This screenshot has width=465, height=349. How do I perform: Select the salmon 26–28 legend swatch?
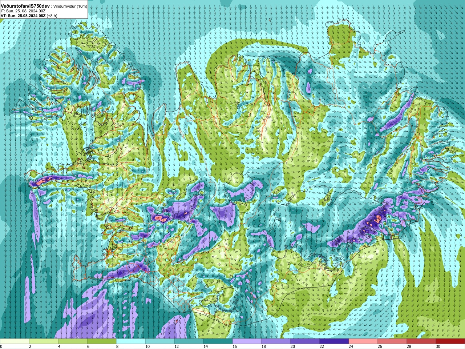(392, 341)
